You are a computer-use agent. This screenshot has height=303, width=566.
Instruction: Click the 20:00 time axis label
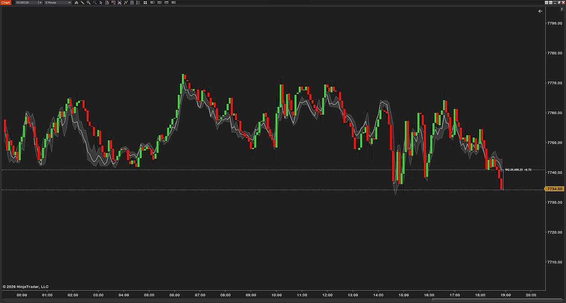(x=531, y=295)
